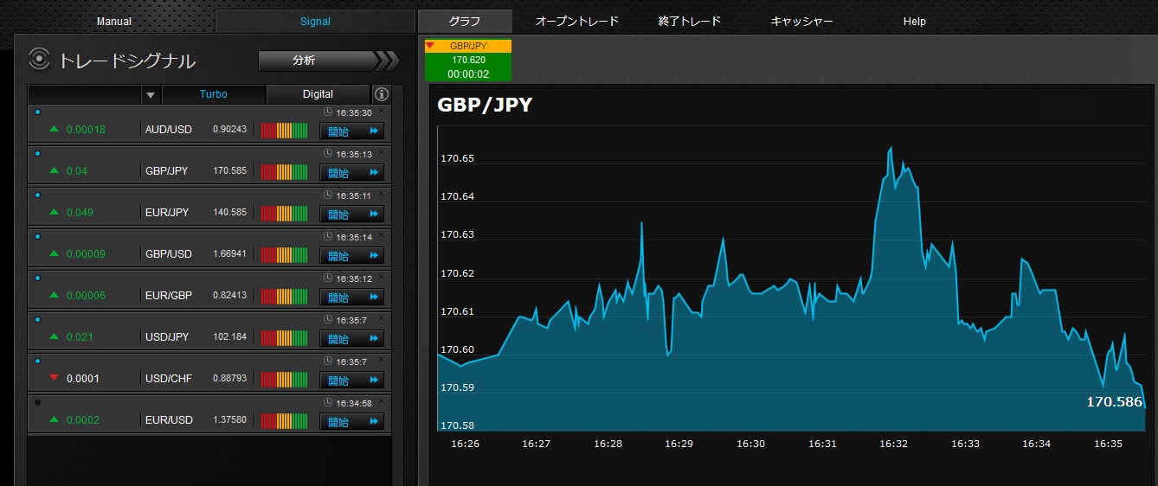Open the asset filter dropdown arrow
The image size is (1158, 486).
150,95
